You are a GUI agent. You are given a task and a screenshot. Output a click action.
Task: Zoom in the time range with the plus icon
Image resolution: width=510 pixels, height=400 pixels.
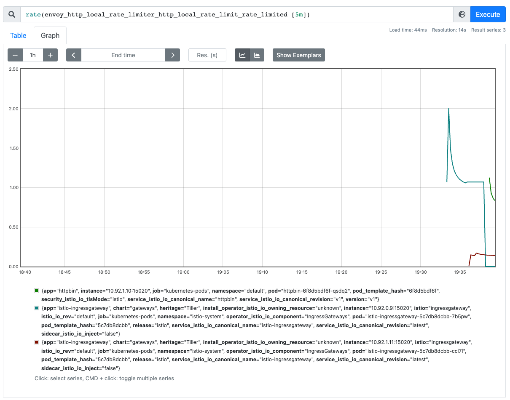pyautogui.click(x=50, y=55)
